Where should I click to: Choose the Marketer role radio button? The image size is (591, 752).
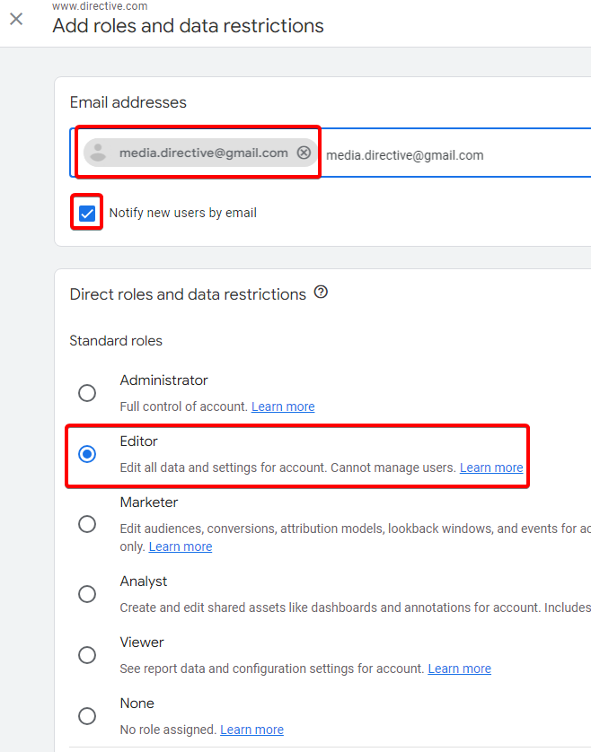[x=87, y=524]
